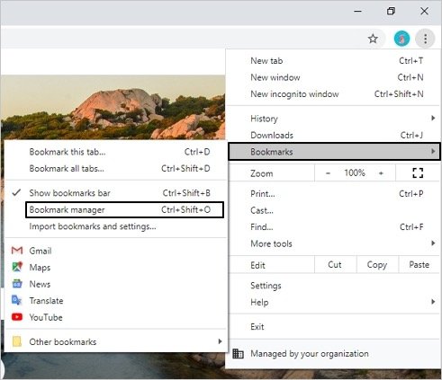Select Bookmark manager from the submenu
Image resolution: width=442 pixels, height=380 pixels.
[x=124, y=209]
